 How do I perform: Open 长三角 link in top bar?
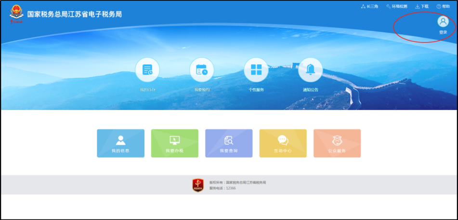(x=369, y=6)
